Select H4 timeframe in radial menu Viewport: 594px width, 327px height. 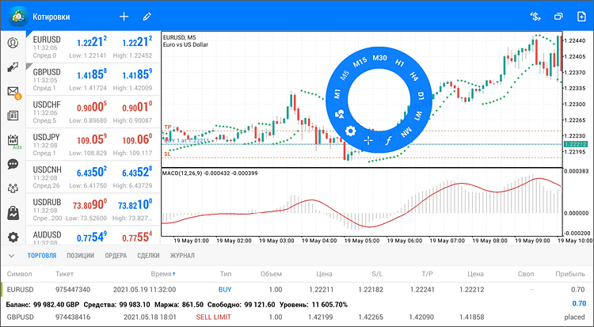click(414, 76)
